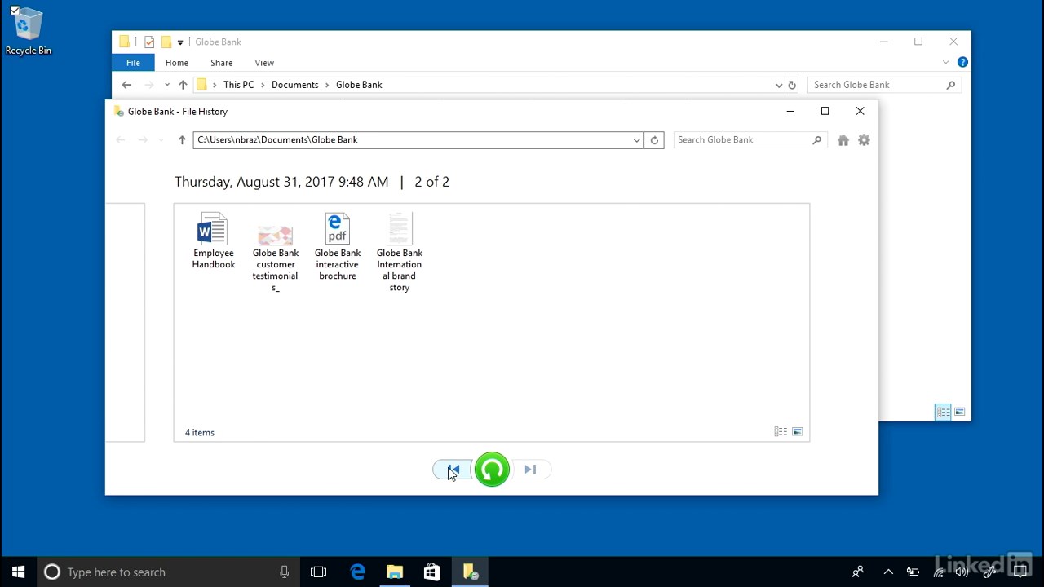Screen dimensions: 1044x587
Task: Open the View ribbon tab in Explorer
Action: pyautogui.click(x=264, y=63)
